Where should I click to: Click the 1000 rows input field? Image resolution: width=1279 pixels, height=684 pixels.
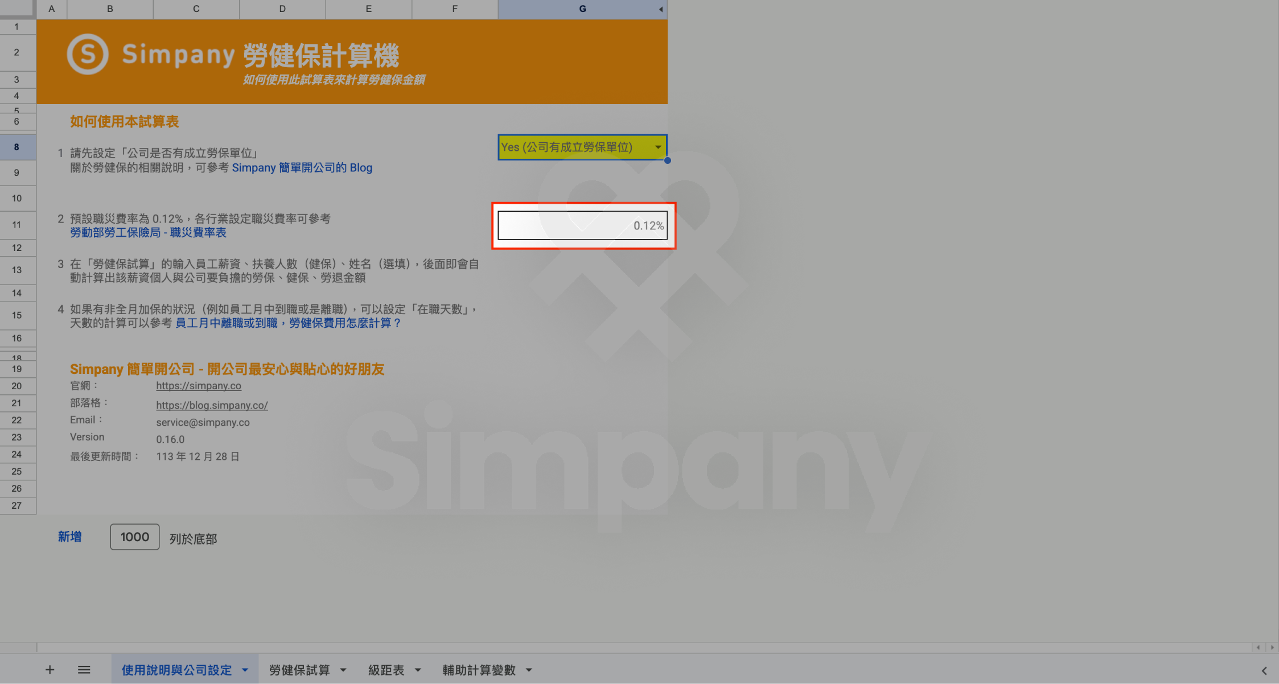135,537
